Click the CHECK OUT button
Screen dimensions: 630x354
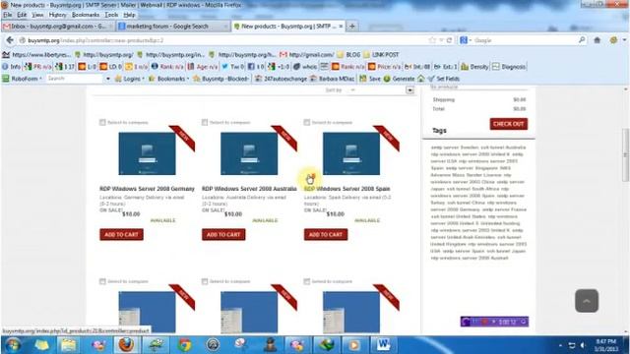pos(509,124)
